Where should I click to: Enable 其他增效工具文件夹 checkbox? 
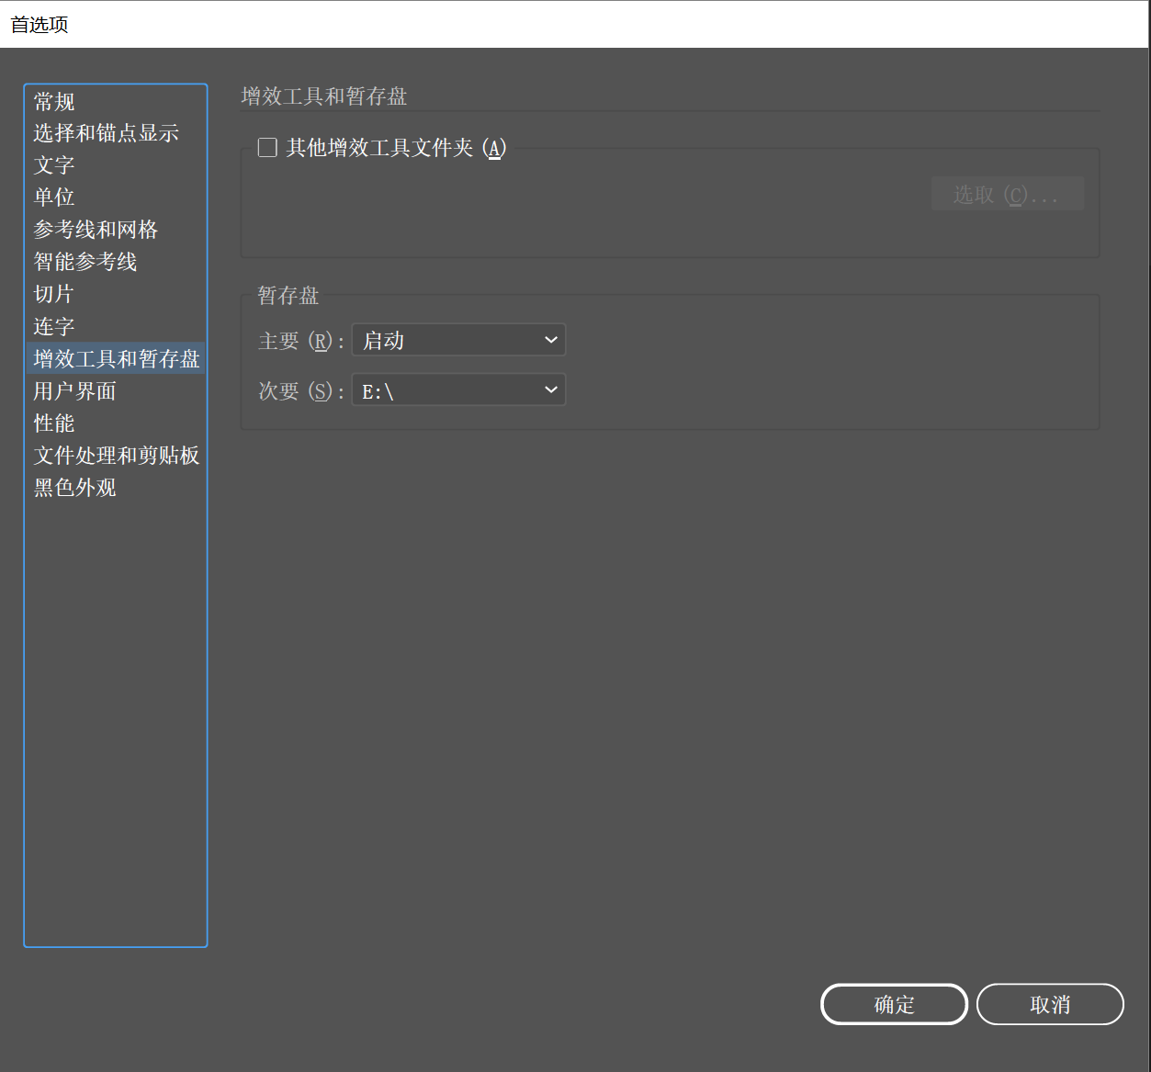[x=267, y=148]
